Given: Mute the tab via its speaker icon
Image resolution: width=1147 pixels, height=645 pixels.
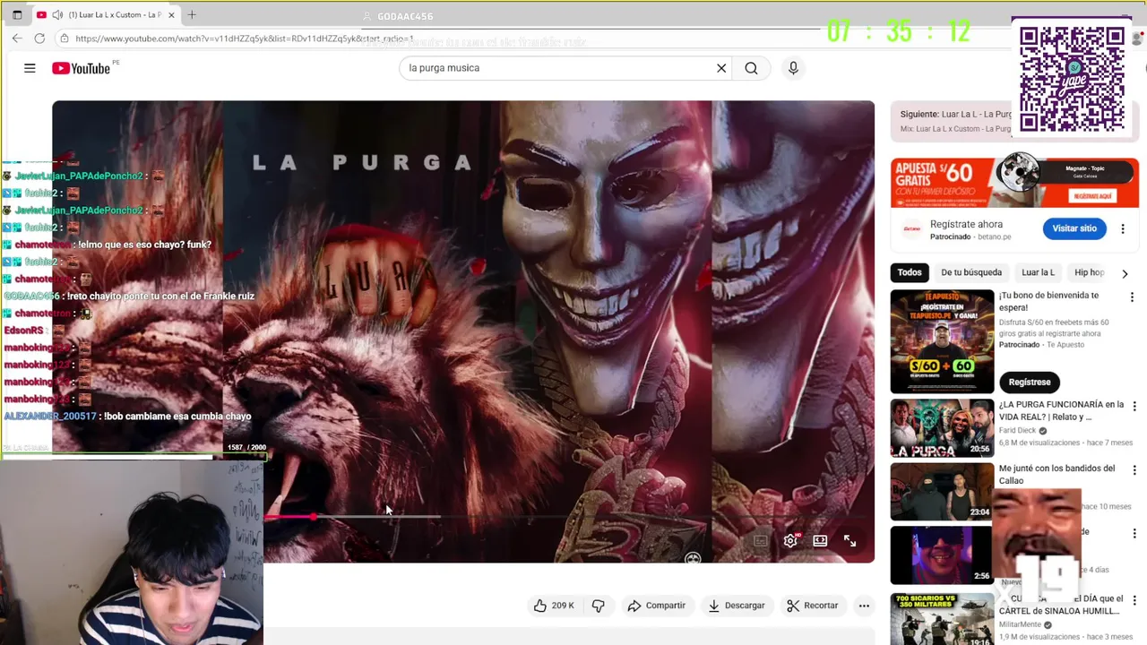Looking at the screenshot, I should pyautogui.click(x=58, y=15).
